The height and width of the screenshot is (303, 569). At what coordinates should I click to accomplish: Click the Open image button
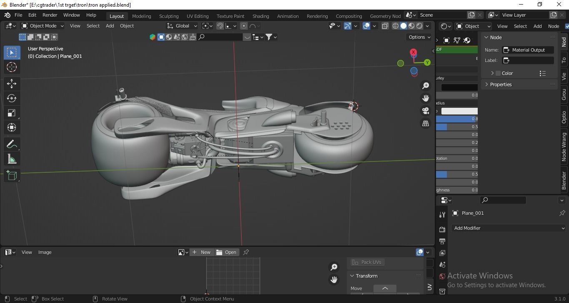(226, 252)
